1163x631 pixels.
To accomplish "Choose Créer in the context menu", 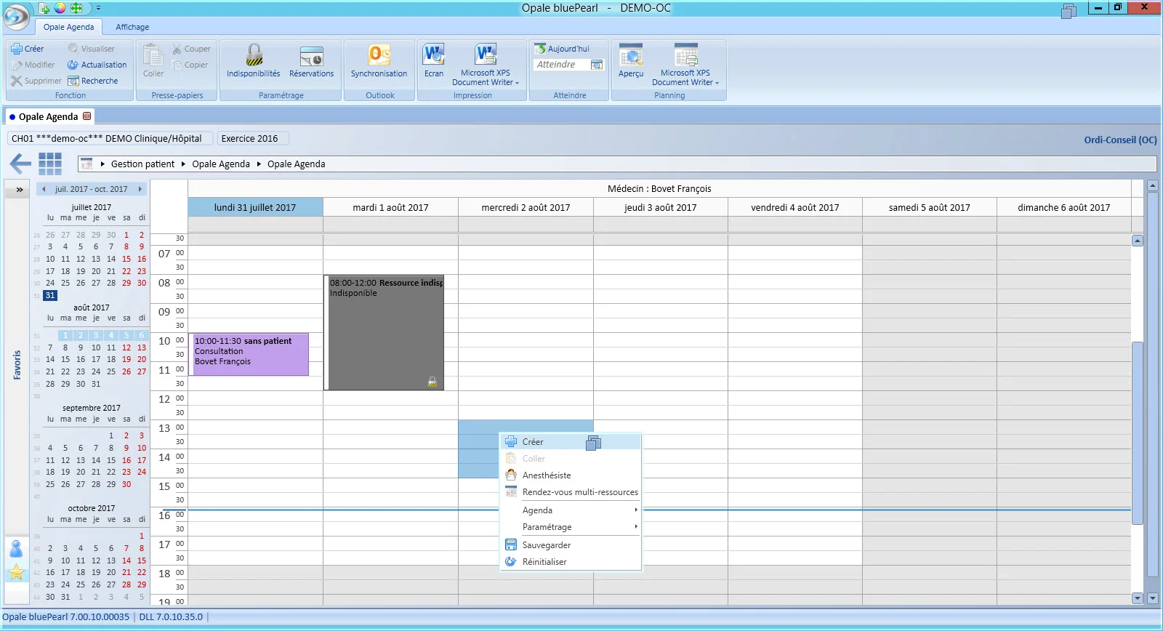I will coord(571,442).
